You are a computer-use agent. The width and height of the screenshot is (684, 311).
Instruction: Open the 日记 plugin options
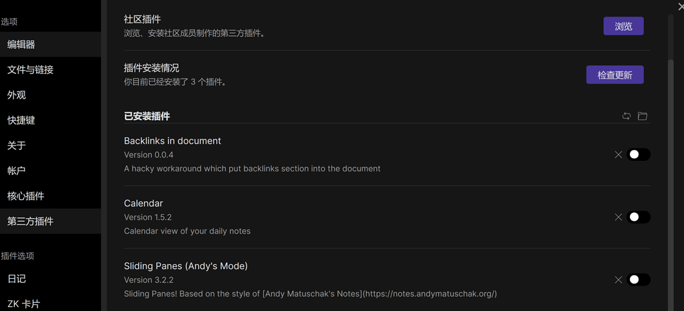click(51, 279)
